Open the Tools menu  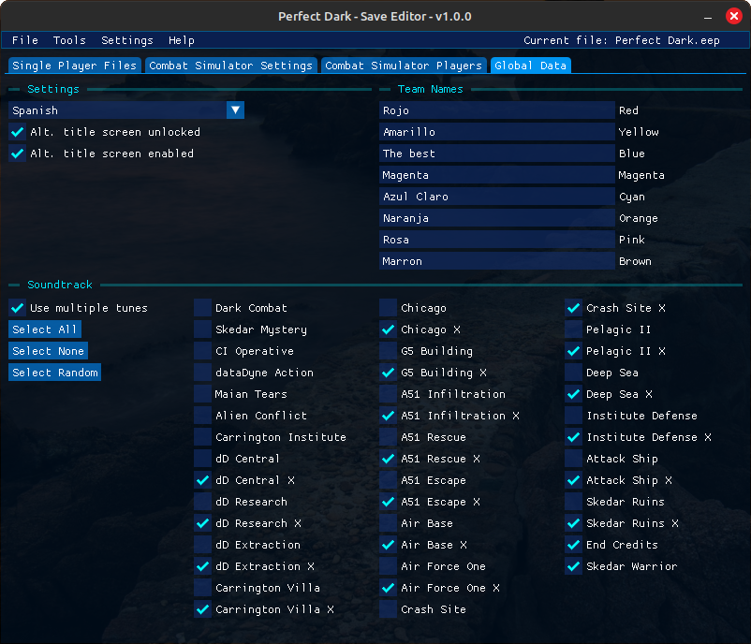pos(69,40)
